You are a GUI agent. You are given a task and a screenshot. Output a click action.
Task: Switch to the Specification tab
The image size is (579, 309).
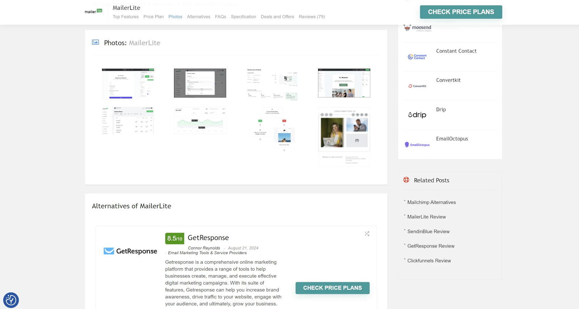243,17
